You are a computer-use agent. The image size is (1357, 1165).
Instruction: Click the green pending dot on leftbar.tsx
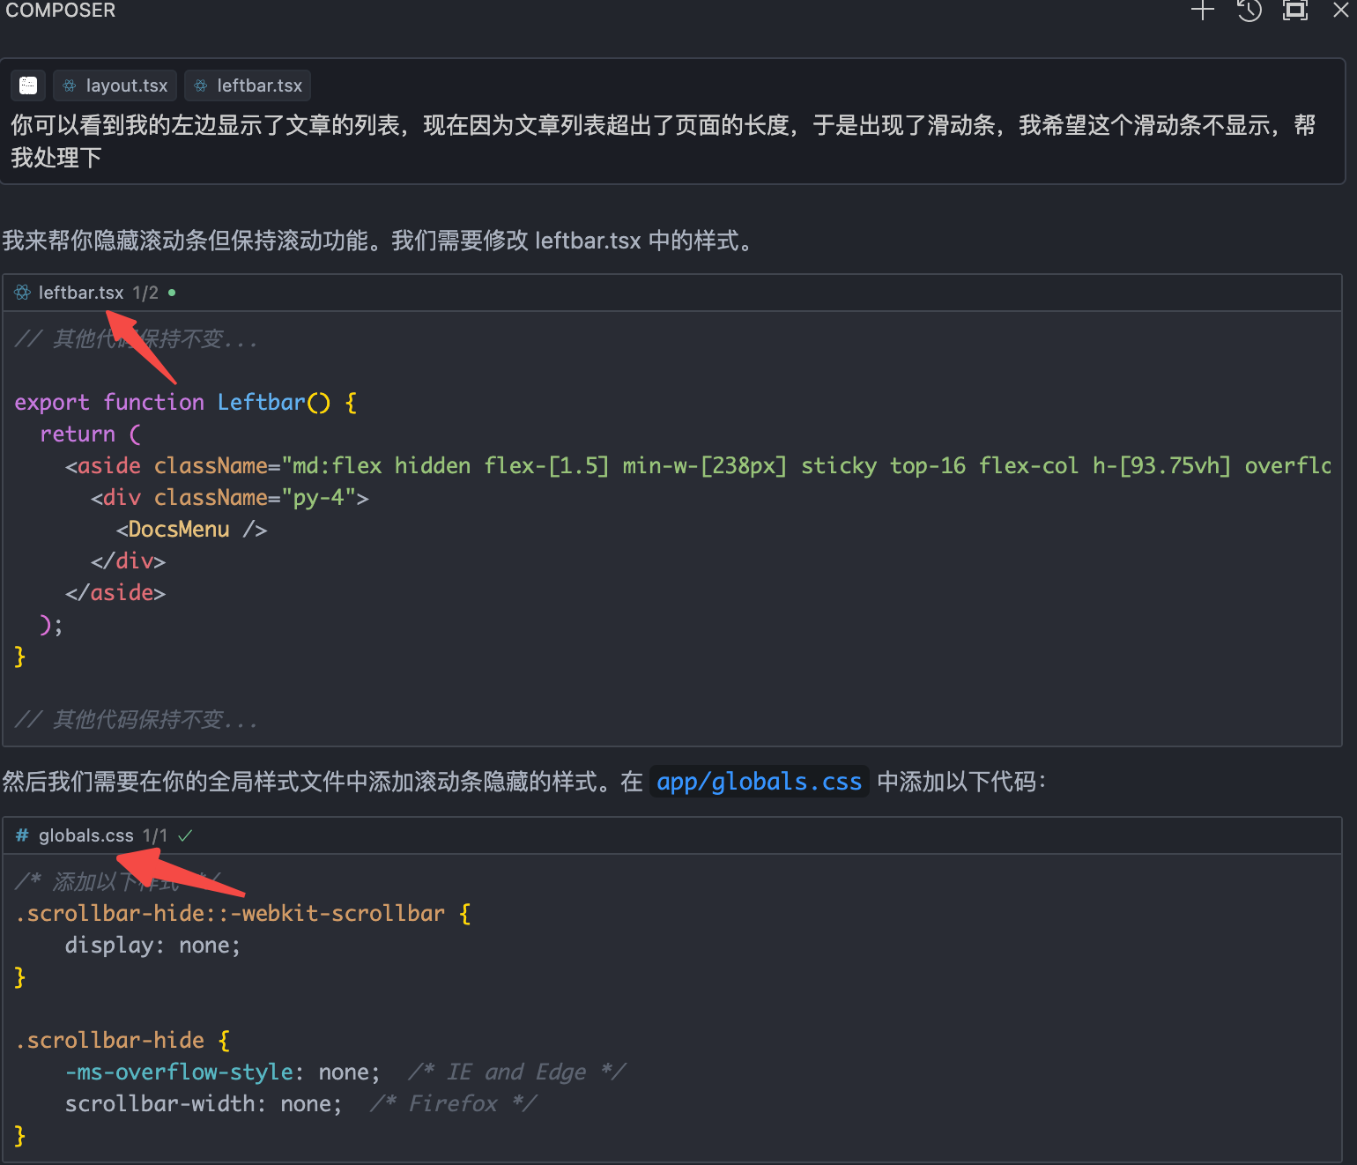172,293
